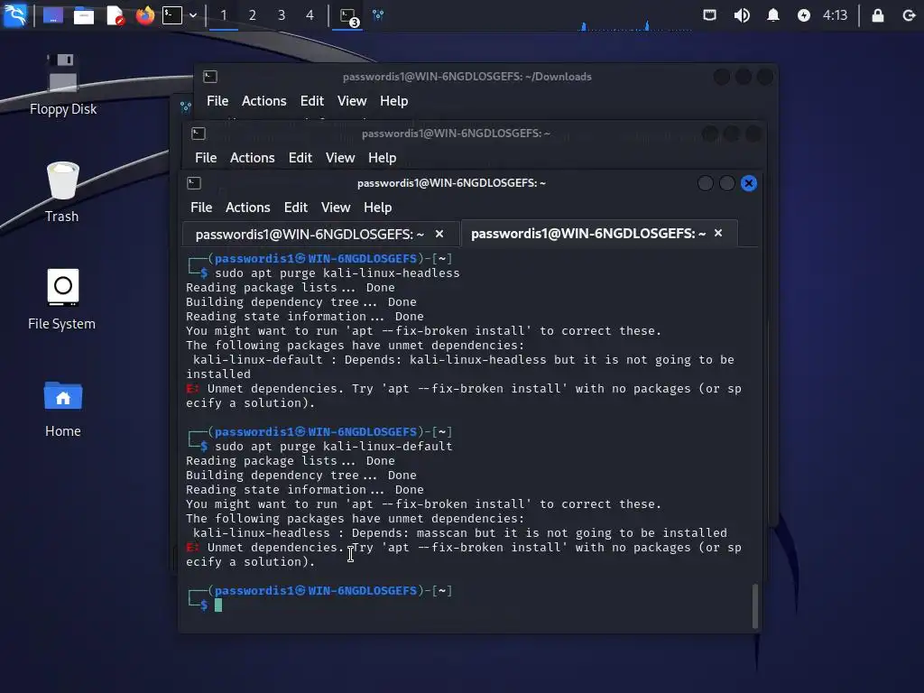Viewport: 924px width, 693px height.
Task: Open Edit menu in middle terminal window
Action: pyautogui.click(x=300, y=158)
